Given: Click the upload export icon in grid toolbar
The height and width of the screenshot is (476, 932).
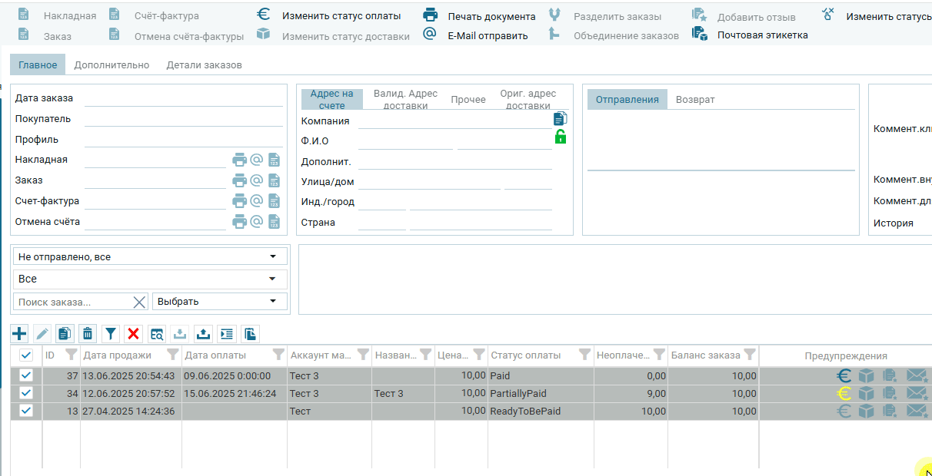Looking at the screenshot, I should click(x=203, y=333).
